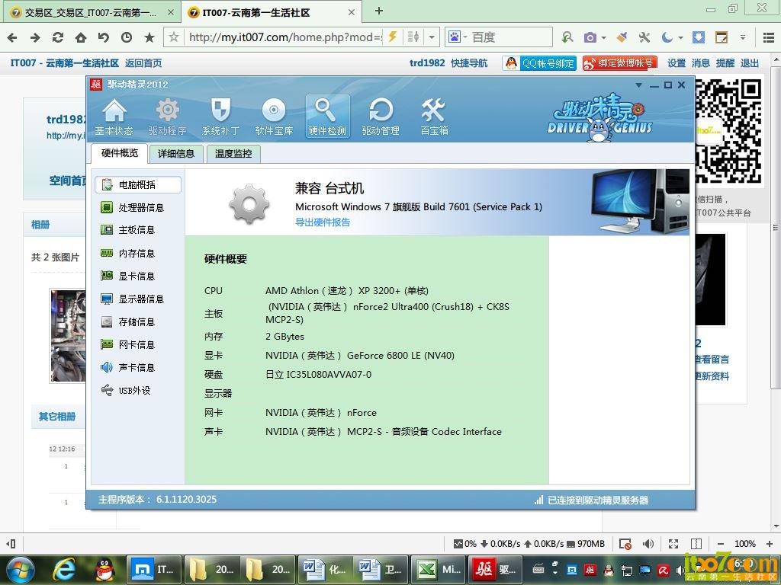Open 基本状态 home icon in Driver Genius
The height and width of the screenshot is (585, 781).
tap(114, 117)
